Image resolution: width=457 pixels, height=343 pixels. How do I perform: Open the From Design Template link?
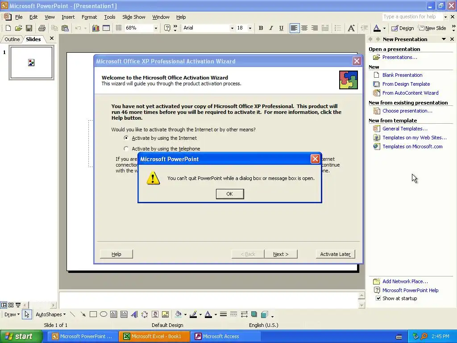pos(406,84)
